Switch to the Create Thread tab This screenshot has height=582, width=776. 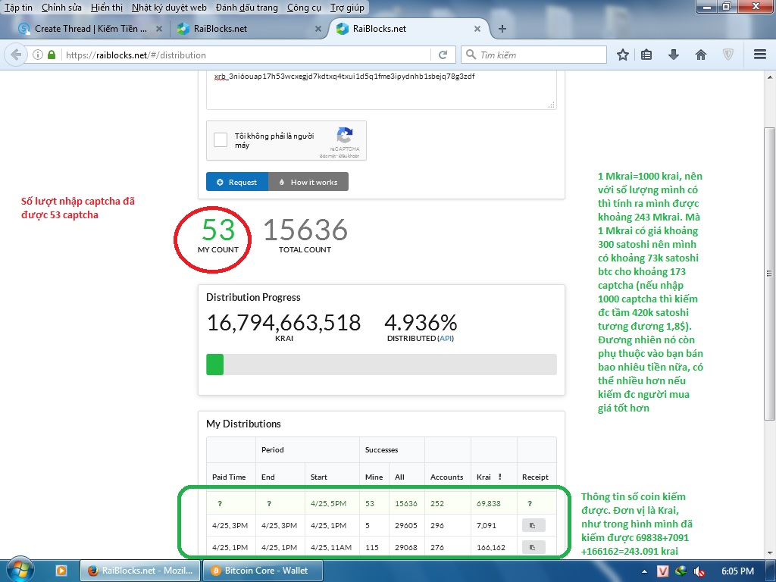(x=90, y=29)
